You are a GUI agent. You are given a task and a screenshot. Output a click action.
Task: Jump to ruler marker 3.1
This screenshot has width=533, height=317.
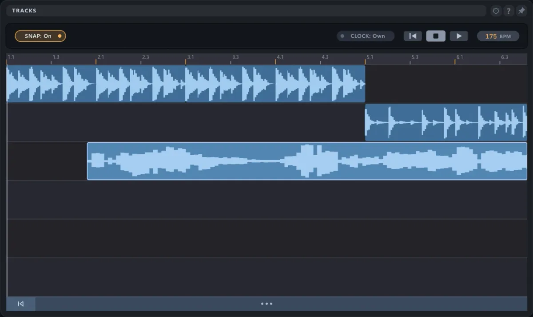(191, 57)
